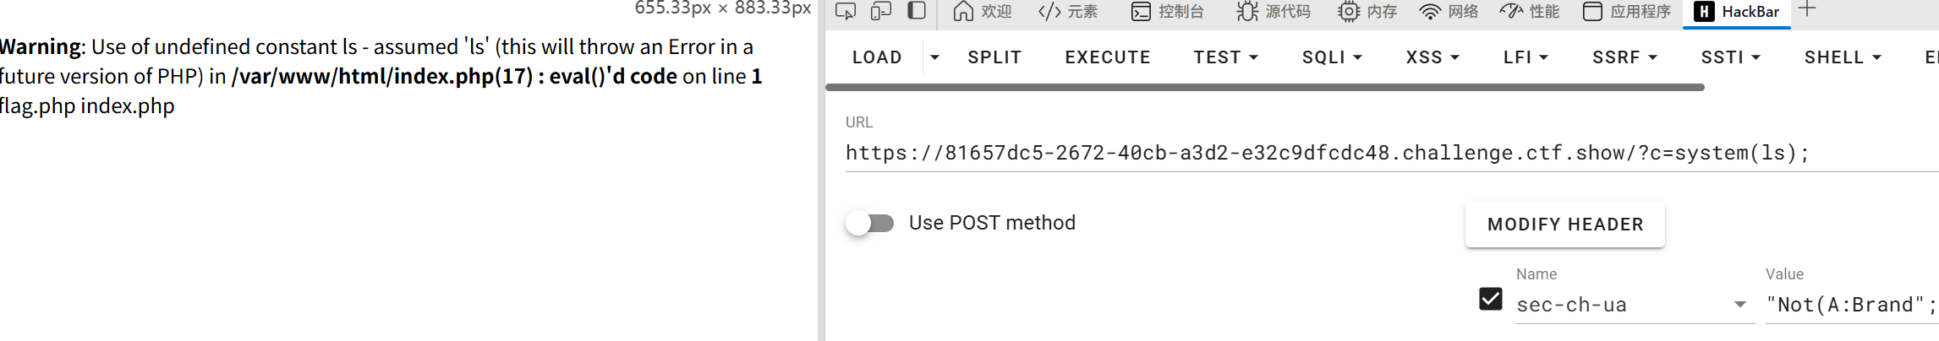Enable the Use POST method switch
The height and width of the screenshot is (341, 1939).
(870, 224)
